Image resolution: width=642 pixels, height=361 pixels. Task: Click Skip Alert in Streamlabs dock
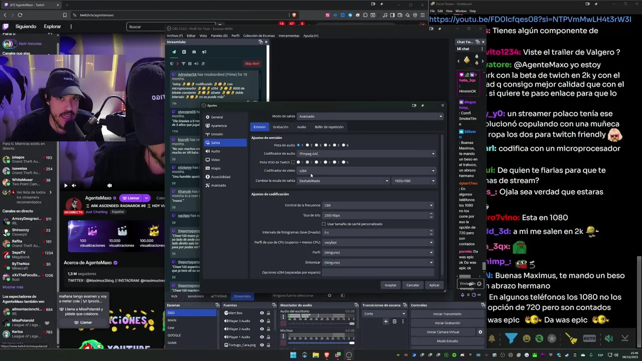[x=252, y=64]
